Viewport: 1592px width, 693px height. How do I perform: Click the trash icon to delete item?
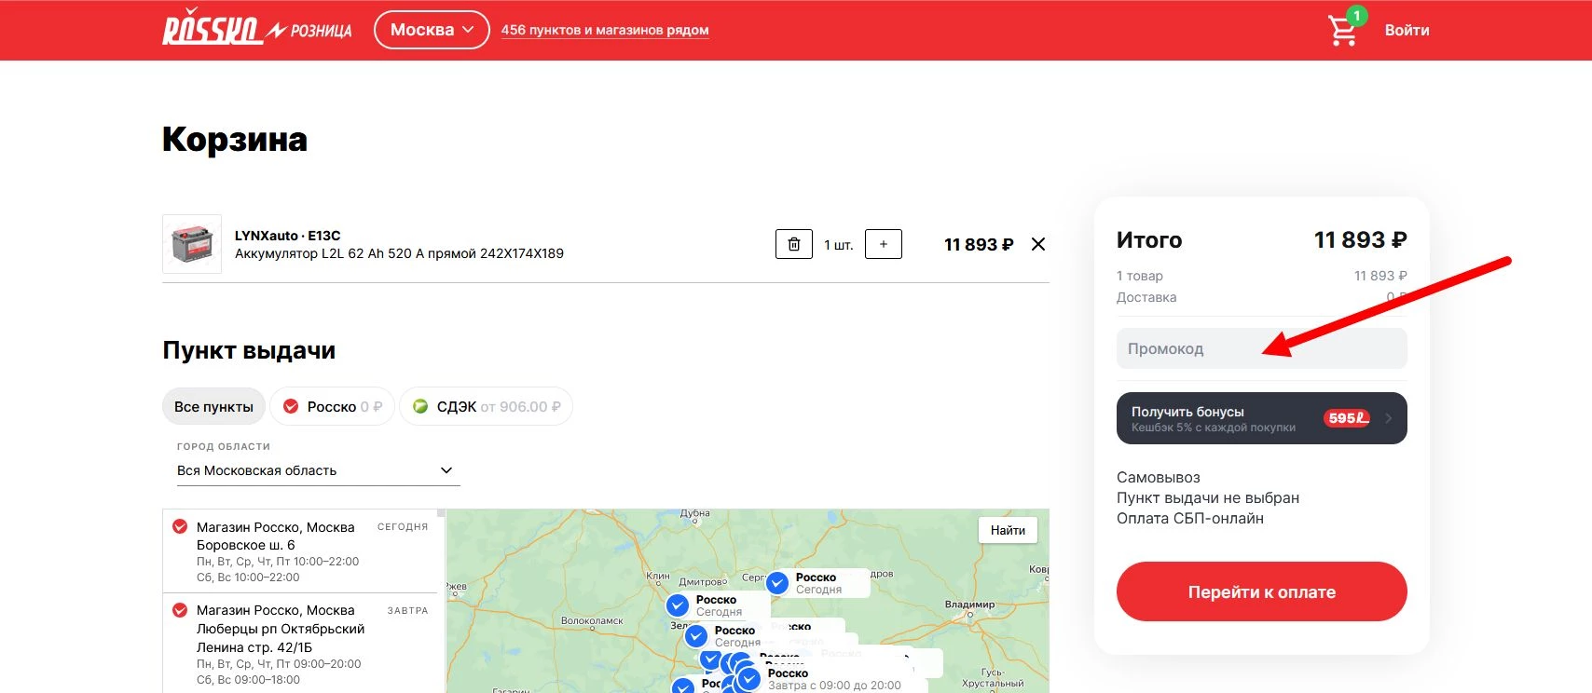pos(794,244)
